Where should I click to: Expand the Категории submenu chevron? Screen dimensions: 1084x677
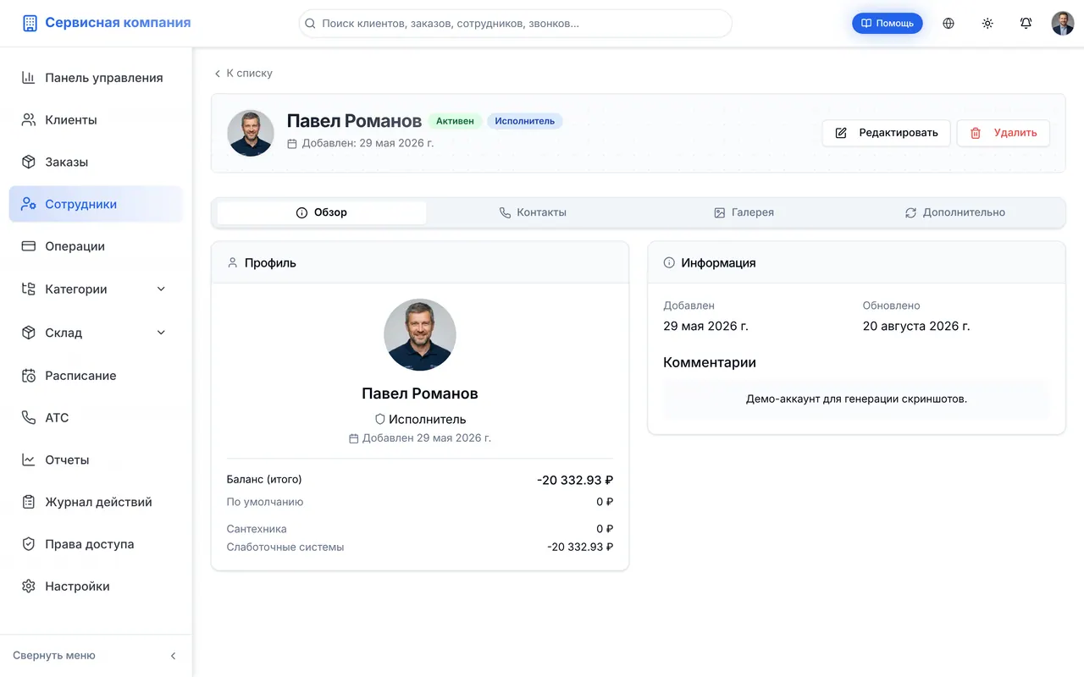tap(162, 289)
